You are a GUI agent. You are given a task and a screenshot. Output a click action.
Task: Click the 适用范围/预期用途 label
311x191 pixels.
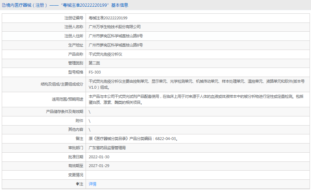point(67,100)
